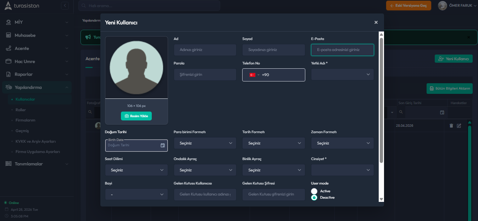Click the edit pencil icon in table row

pos(459,126)
